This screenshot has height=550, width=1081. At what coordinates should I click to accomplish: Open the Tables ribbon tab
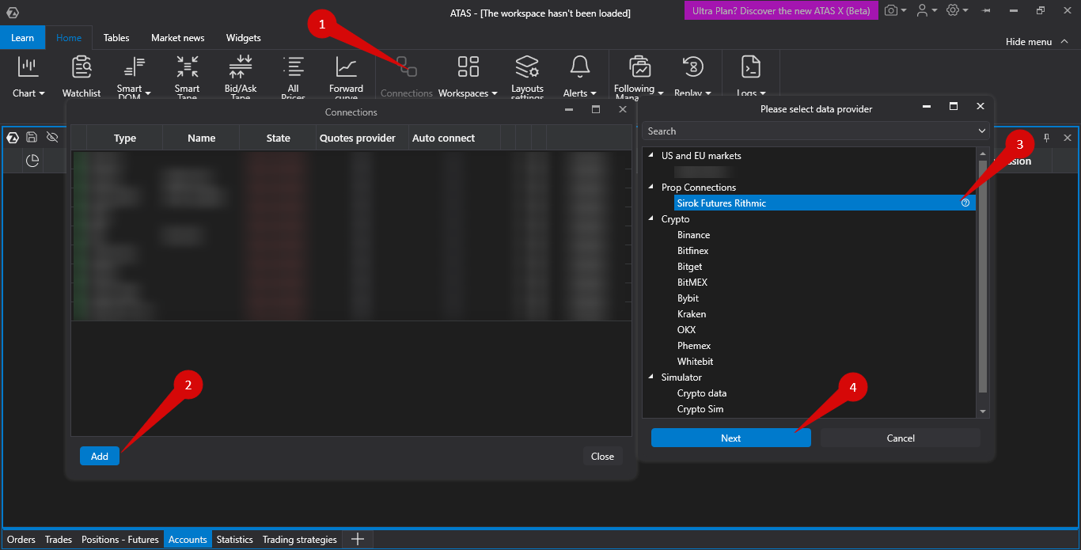click(116, 37)
